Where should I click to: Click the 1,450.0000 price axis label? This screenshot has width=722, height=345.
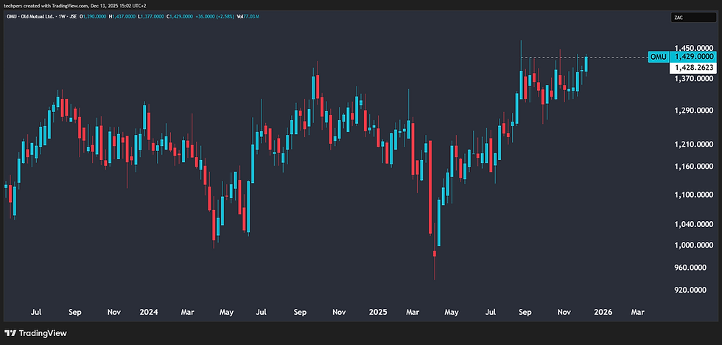click(x=693, y=48)
